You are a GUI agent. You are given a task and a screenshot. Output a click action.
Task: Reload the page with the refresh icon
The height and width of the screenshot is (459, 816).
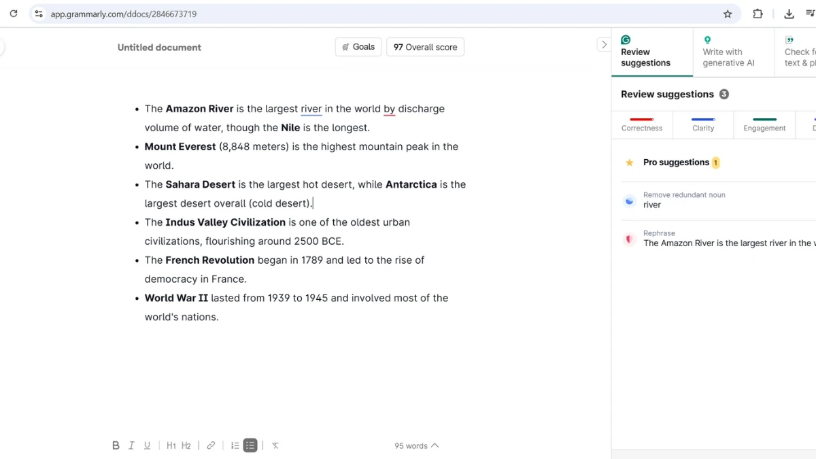coord(13,14)
